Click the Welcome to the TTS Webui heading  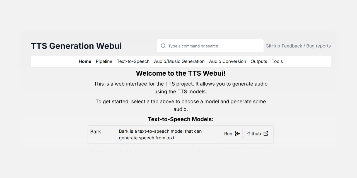coord(181,73)
